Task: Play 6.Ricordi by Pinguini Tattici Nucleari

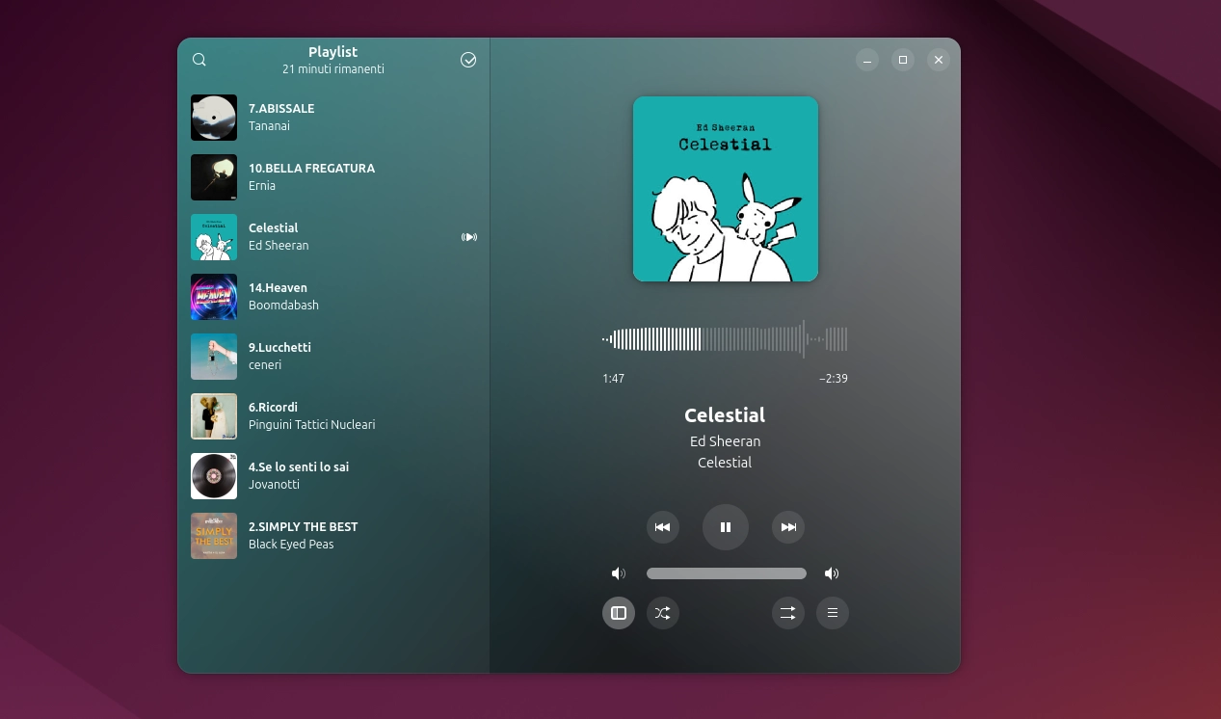Action: 334,416
